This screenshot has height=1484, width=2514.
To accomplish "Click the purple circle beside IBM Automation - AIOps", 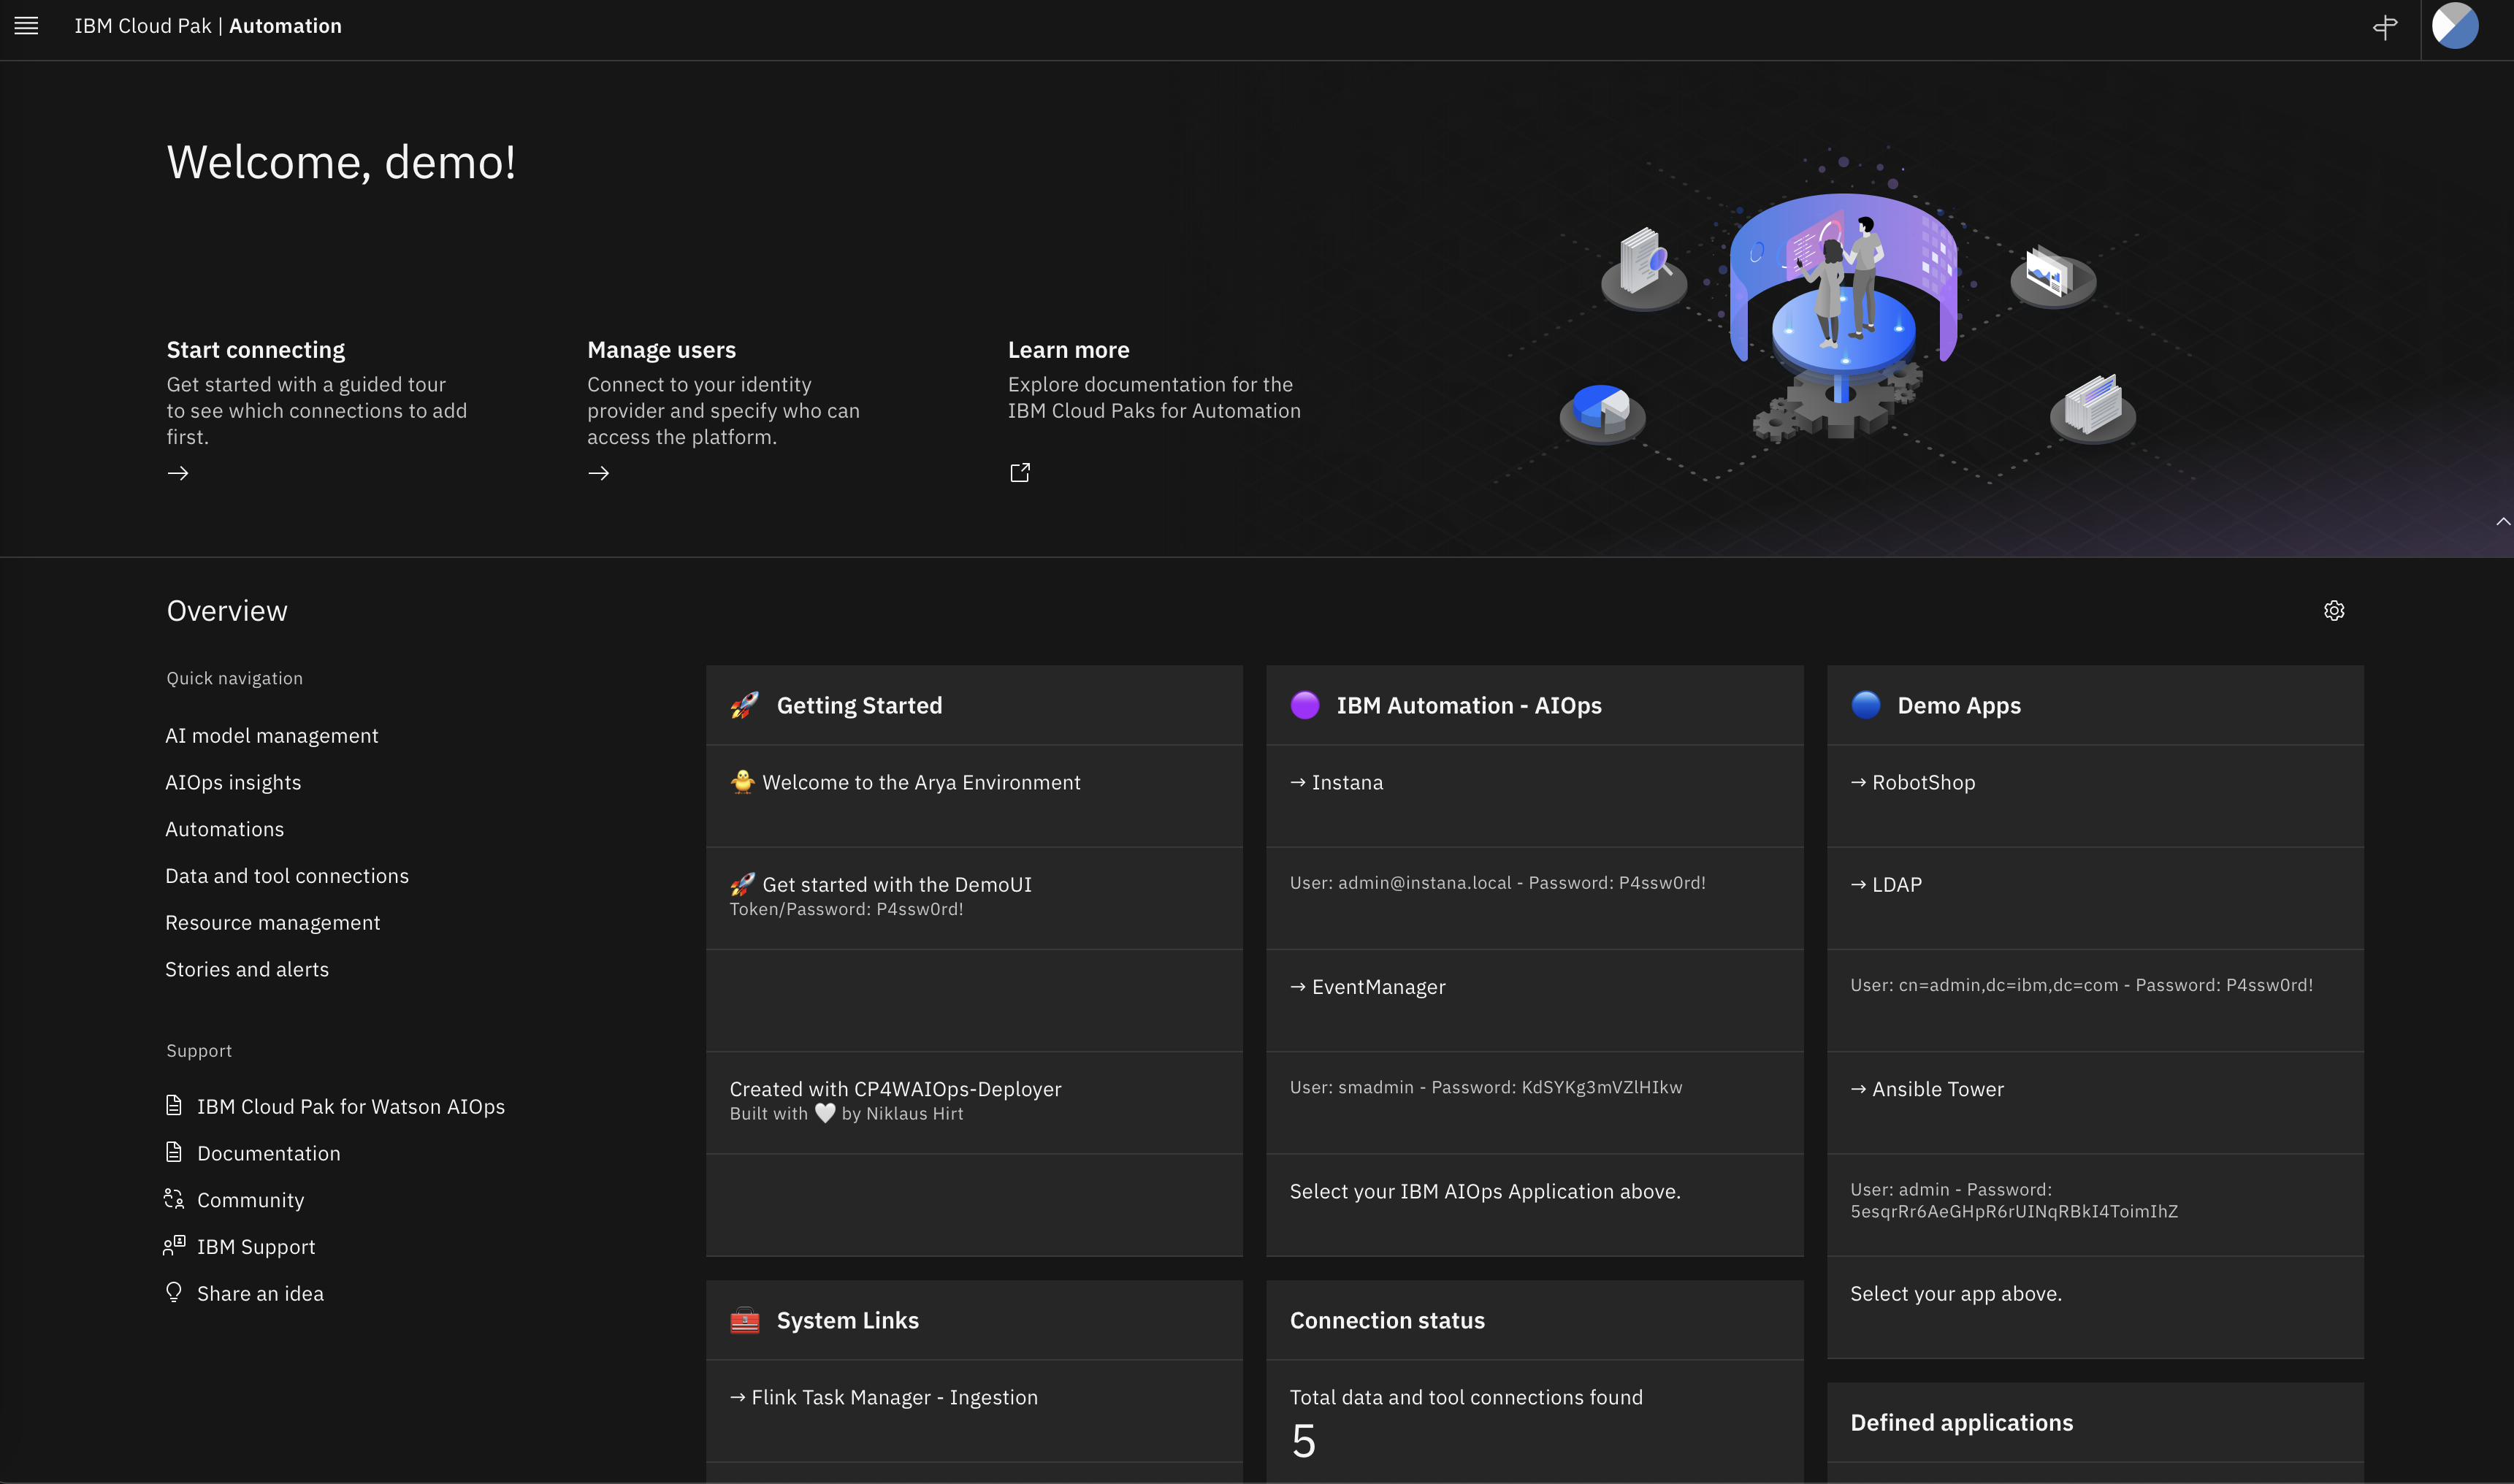I will (x=1305, y=705).
